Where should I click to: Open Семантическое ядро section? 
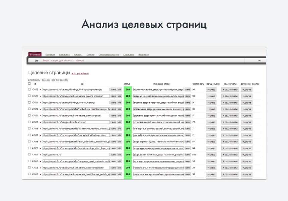(109, 55)
